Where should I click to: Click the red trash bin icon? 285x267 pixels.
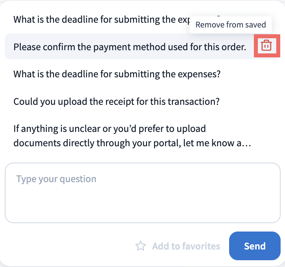[x=266, y=46]
